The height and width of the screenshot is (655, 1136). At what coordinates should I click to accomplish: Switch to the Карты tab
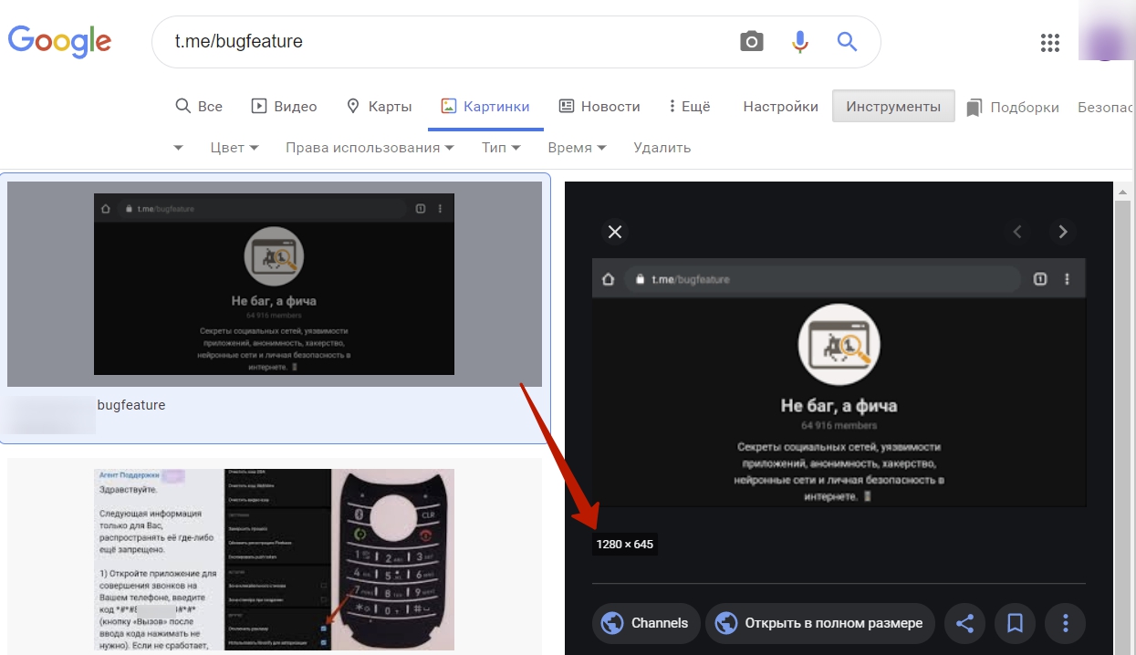point(379,107)
